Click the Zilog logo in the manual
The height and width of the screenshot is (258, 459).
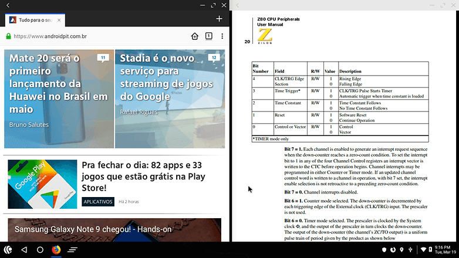[265, 36]
